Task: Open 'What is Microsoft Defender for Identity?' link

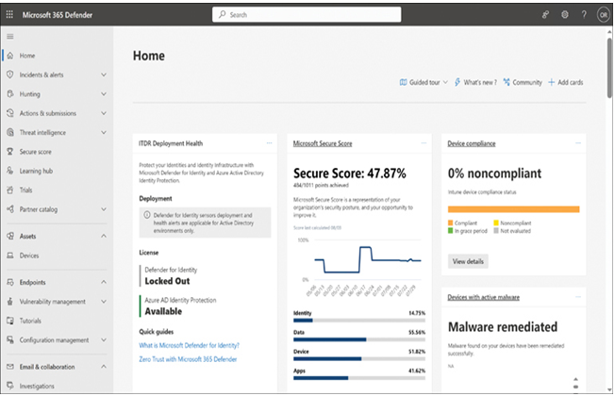Action: (189, 345)
